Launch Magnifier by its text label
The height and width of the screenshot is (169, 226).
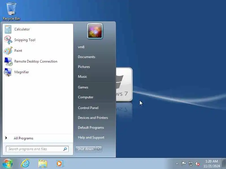pos(22,72)
